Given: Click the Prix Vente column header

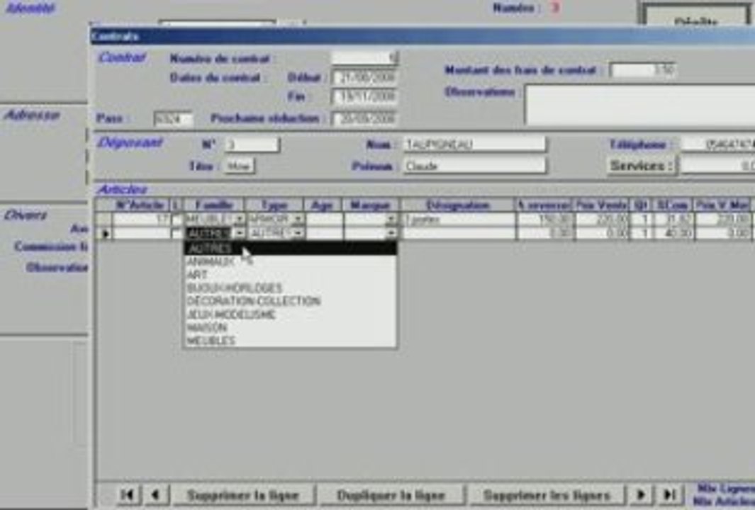Looking at the screenshot, I should pos(601,205).
